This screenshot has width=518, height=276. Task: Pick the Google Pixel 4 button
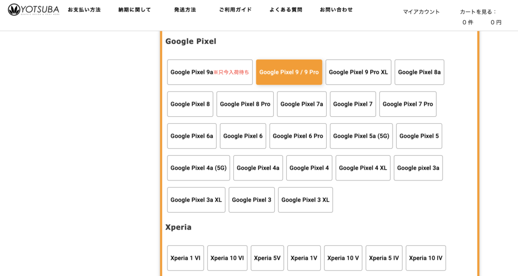pyautogui.click(x=309, y=168)
